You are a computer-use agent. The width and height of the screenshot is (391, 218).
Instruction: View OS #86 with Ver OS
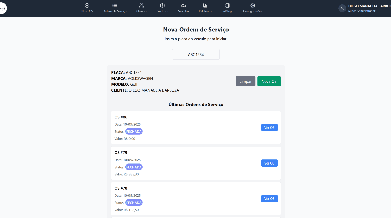(x=269, y=128)
